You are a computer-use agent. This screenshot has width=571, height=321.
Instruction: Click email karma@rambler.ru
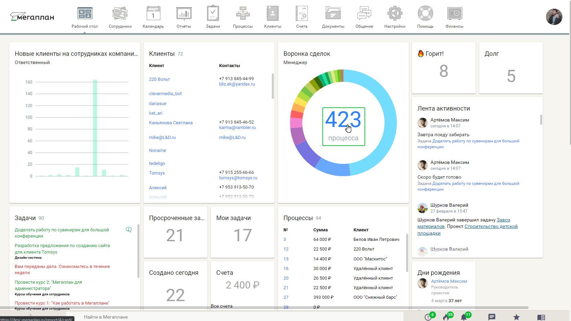click(x=237, y=128)
